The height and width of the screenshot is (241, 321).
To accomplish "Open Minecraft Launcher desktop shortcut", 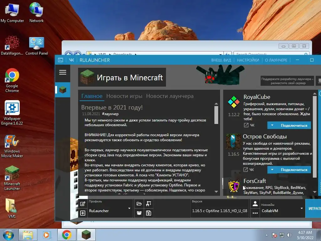I will point(12,178).
